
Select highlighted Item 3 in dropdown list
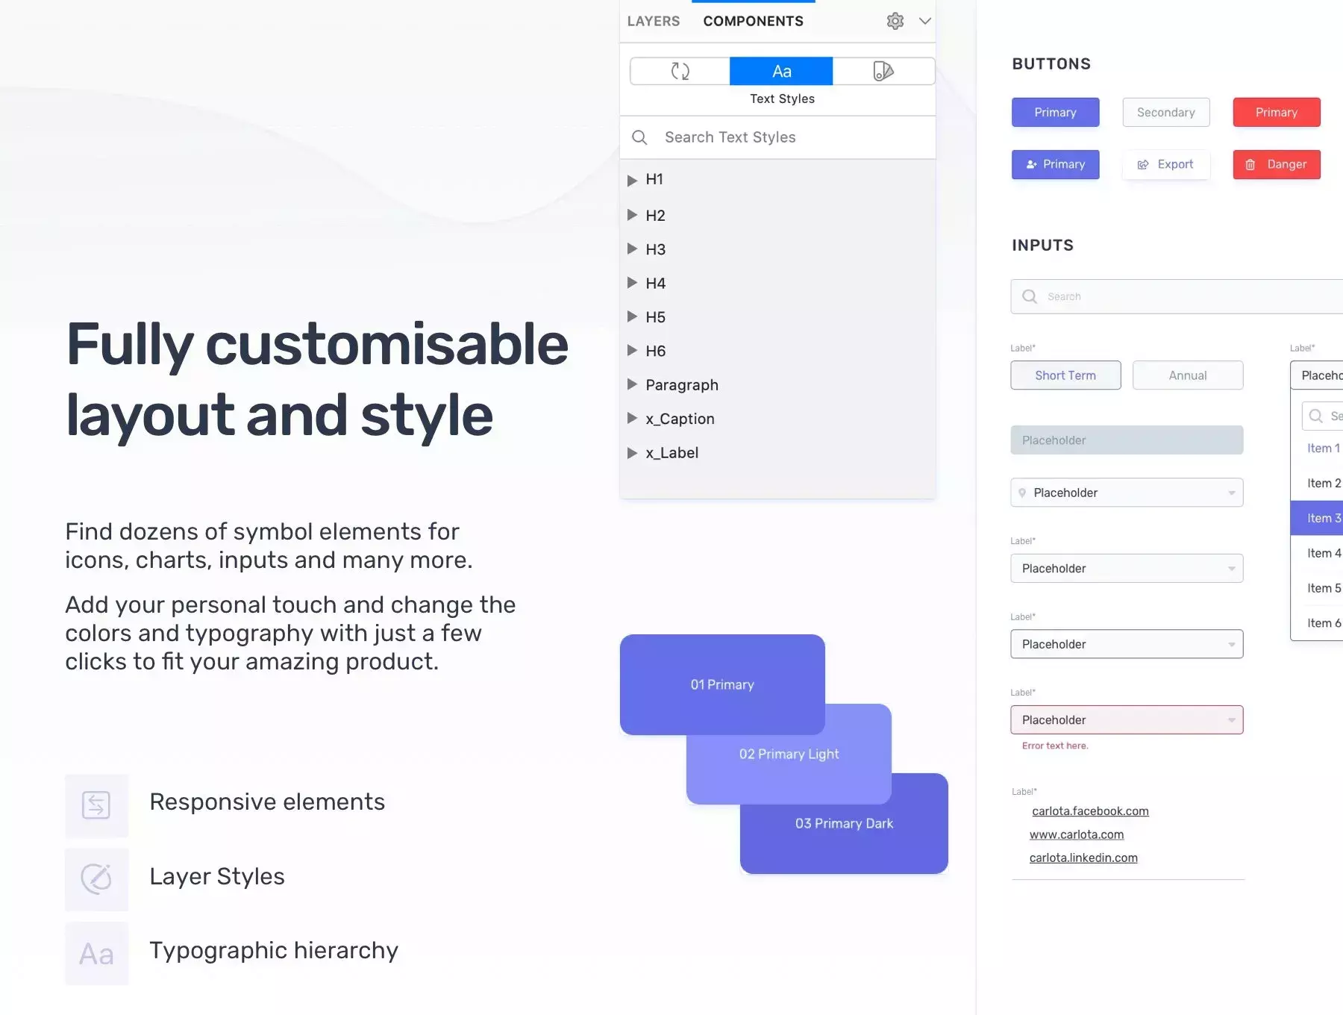coord(1318,518)
